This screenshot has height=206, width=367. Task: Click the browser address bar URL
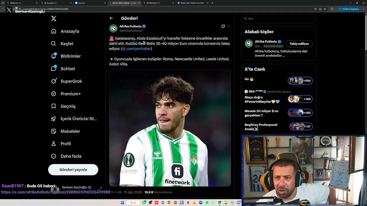(45, 9)
